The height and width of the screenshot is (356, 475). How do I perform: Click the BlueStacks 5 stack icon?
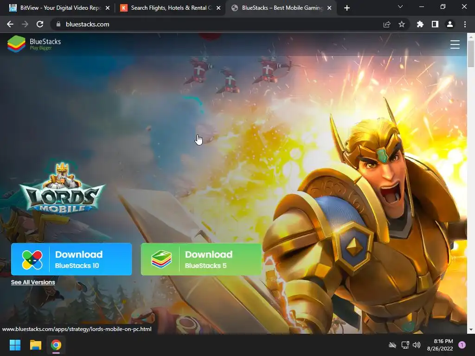tap(161, 260)
